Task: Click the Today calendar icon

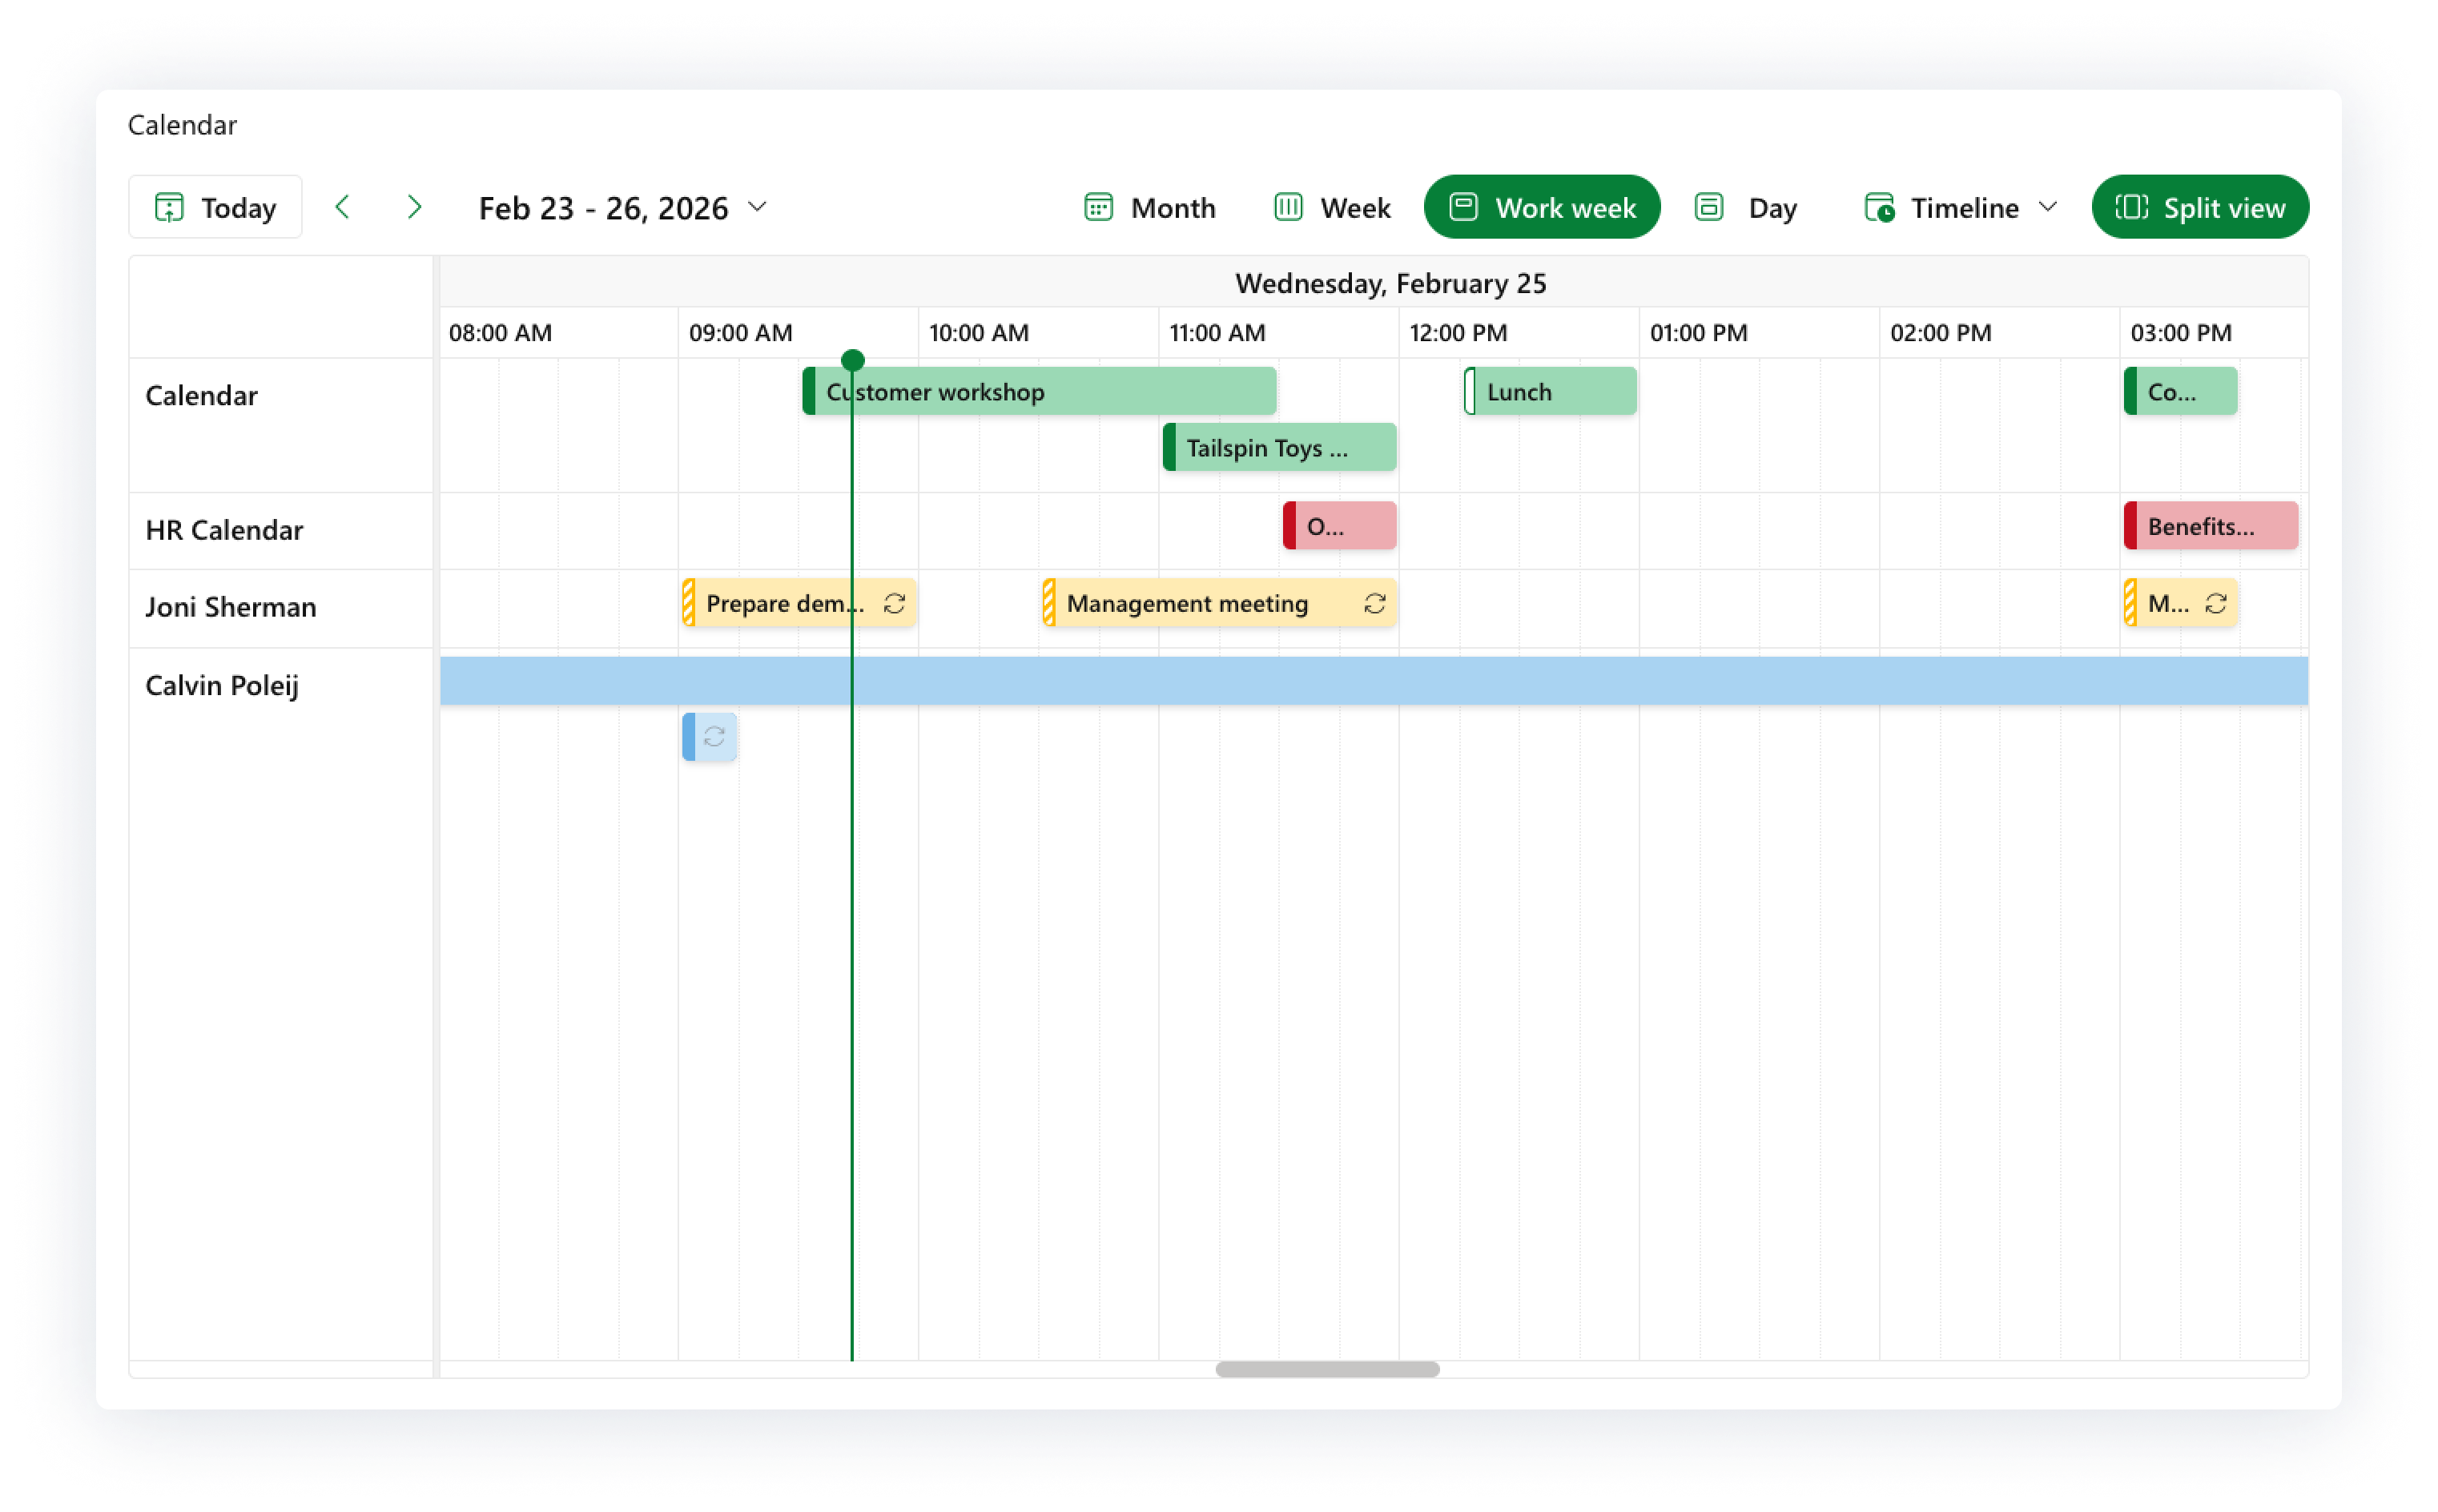Action: click(x=169, y=207)
